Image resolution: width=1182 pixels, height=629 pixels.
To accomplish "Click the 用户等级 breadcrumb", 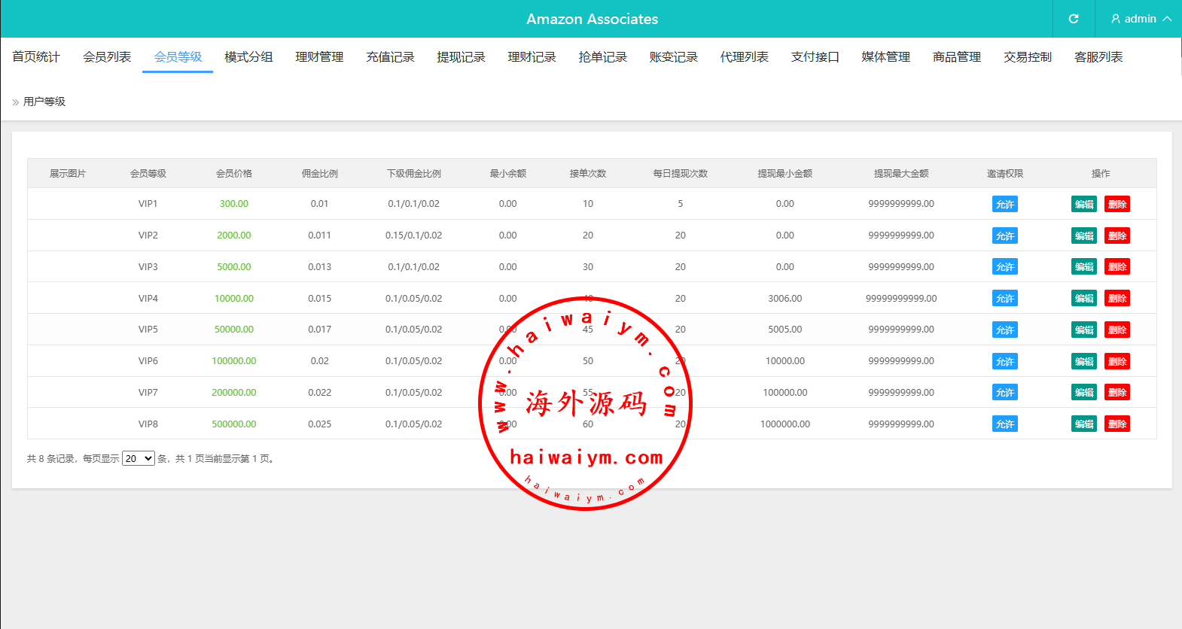I will pyautogui.click(x=44, y=102).
